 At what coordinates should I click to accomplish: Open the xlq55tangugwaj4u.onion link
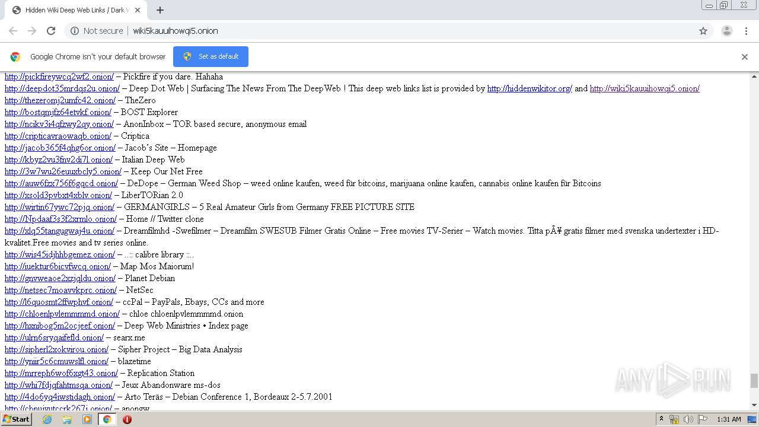(x=59, y=231)
